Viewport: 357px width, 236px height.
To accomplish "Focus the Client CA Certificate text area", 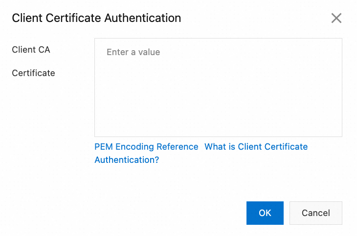I will click(218, 88).
